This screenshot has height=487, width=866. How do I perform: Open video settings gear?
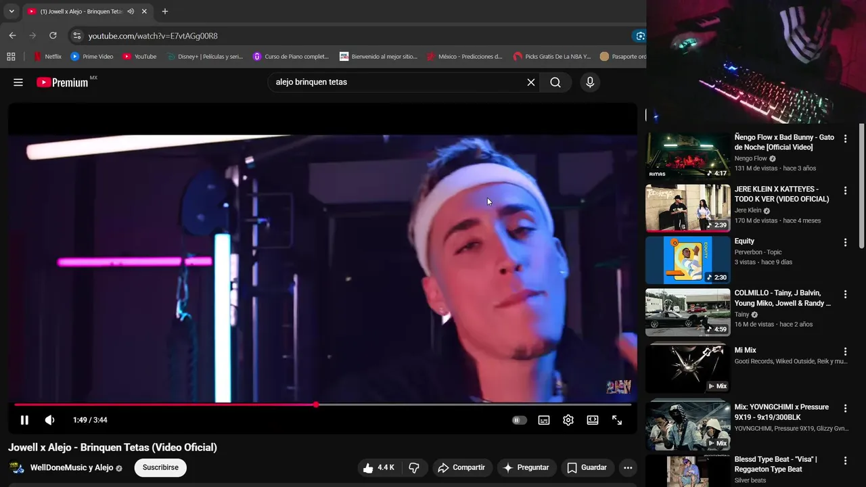[x=568, y=420]
